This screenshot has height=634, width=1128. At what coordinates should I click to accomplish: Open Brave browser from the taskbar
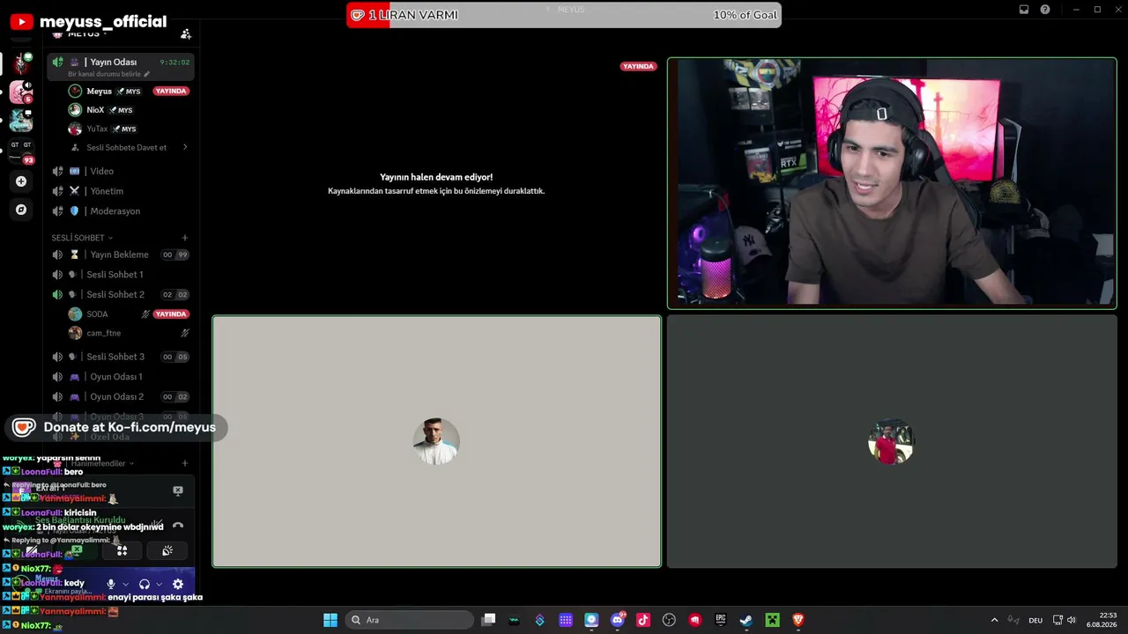click(798, 620)
